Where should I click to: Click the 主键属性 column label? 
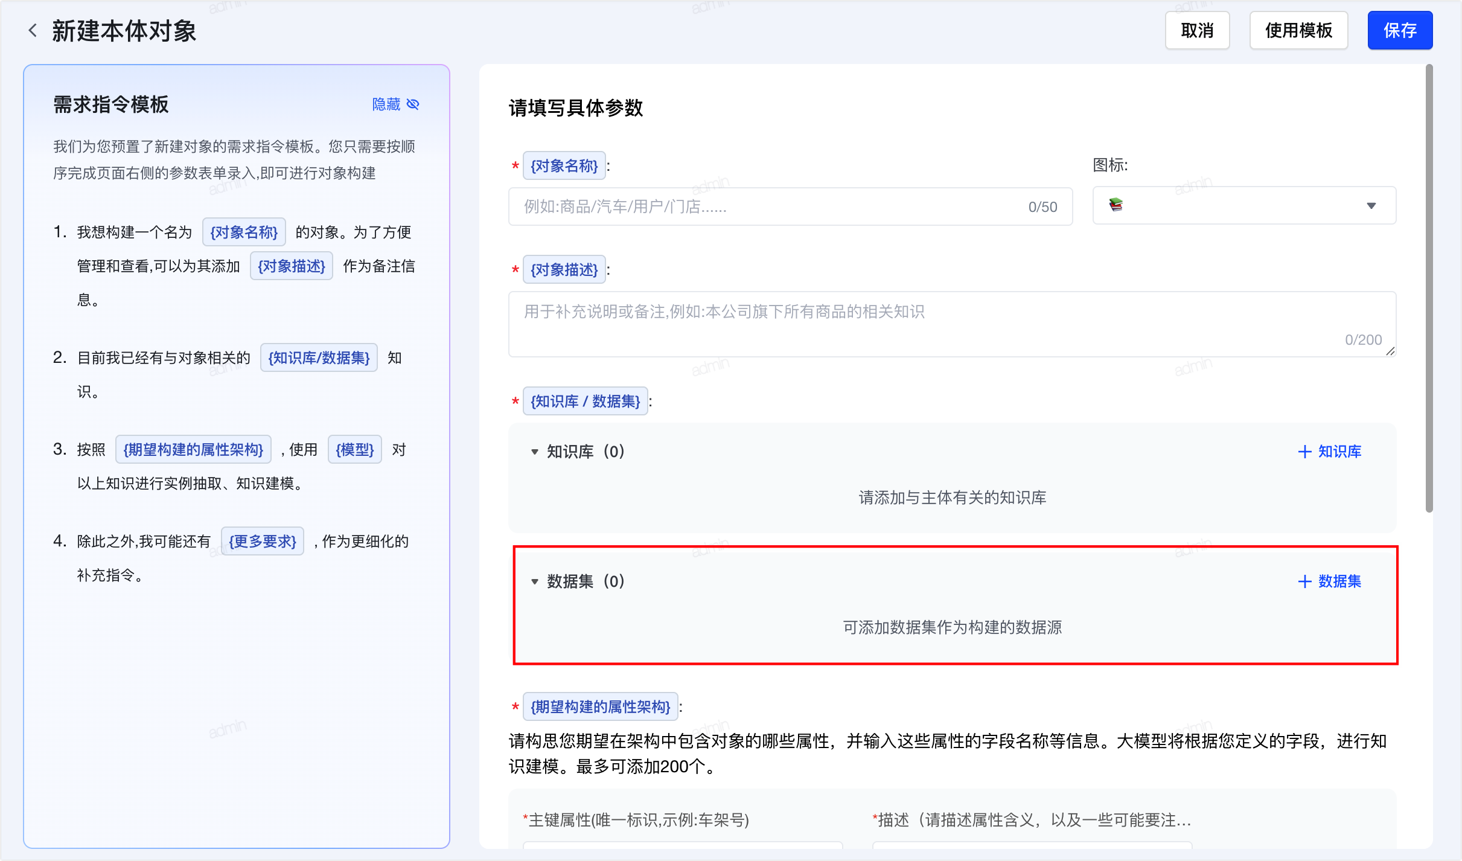coord(637,820)
